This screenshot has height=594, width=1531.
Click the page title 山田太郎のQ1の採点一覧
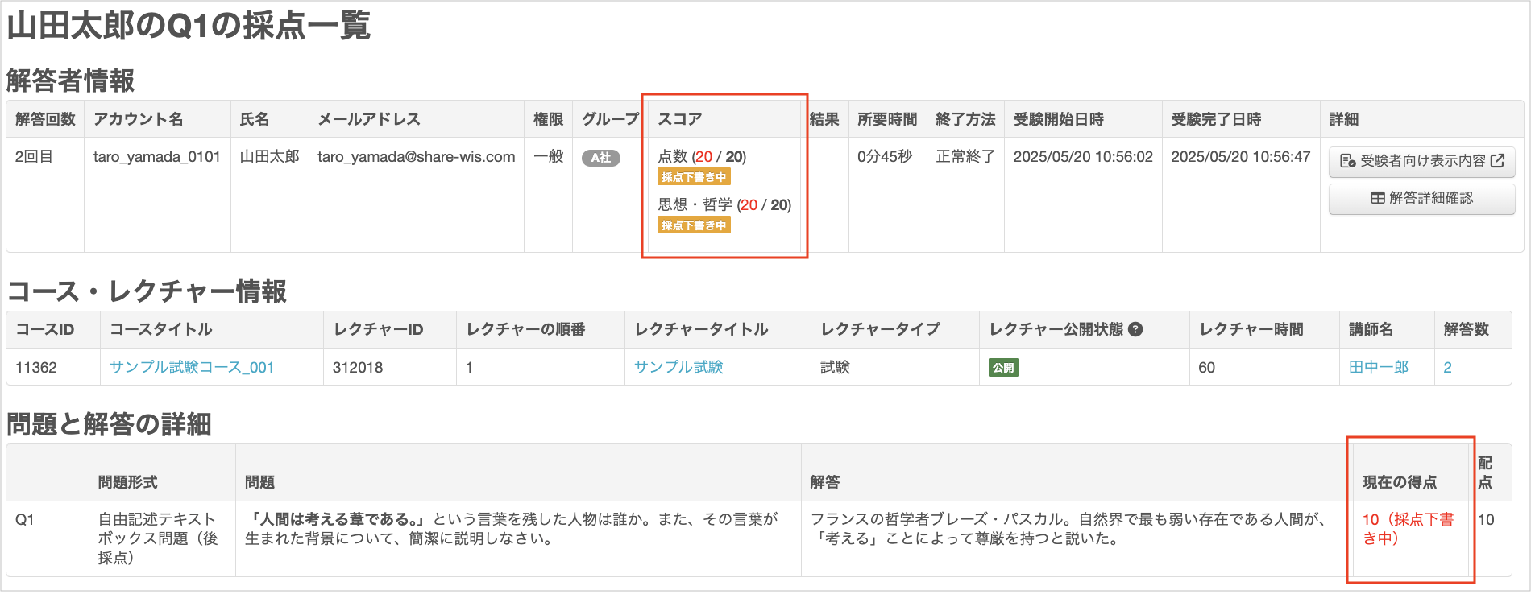pyautogui.click(x=189, y=26)
